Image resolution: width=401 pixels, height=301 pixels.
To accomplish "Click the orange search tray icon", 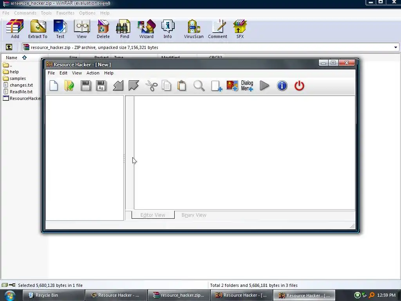I will coord(372,295).
